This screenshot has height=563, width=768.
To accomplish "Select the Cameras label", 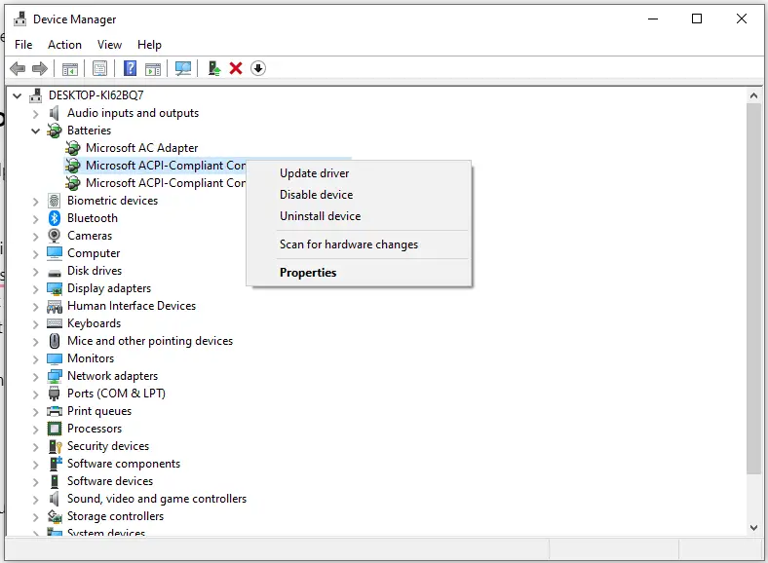I will click(90, 236).
